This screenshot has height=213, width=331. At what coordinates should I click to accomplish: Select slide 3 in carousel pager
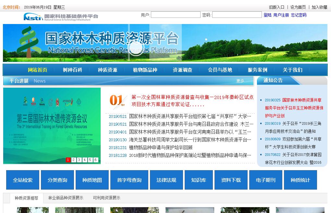pos(79,160)
